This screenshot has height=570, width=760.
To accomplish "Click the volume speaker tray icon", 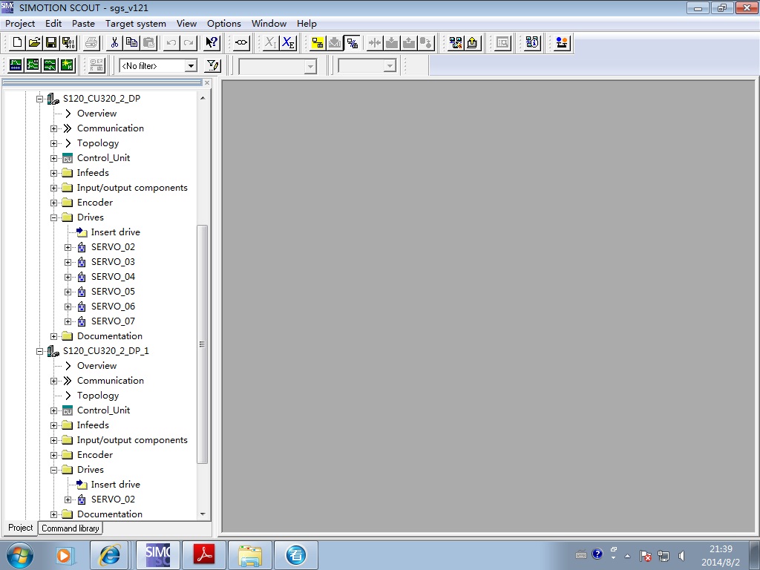I will (681, 556).
